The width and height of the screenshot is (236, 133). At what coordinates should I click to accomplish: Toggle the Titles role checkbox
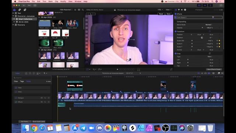pos(16,88)
